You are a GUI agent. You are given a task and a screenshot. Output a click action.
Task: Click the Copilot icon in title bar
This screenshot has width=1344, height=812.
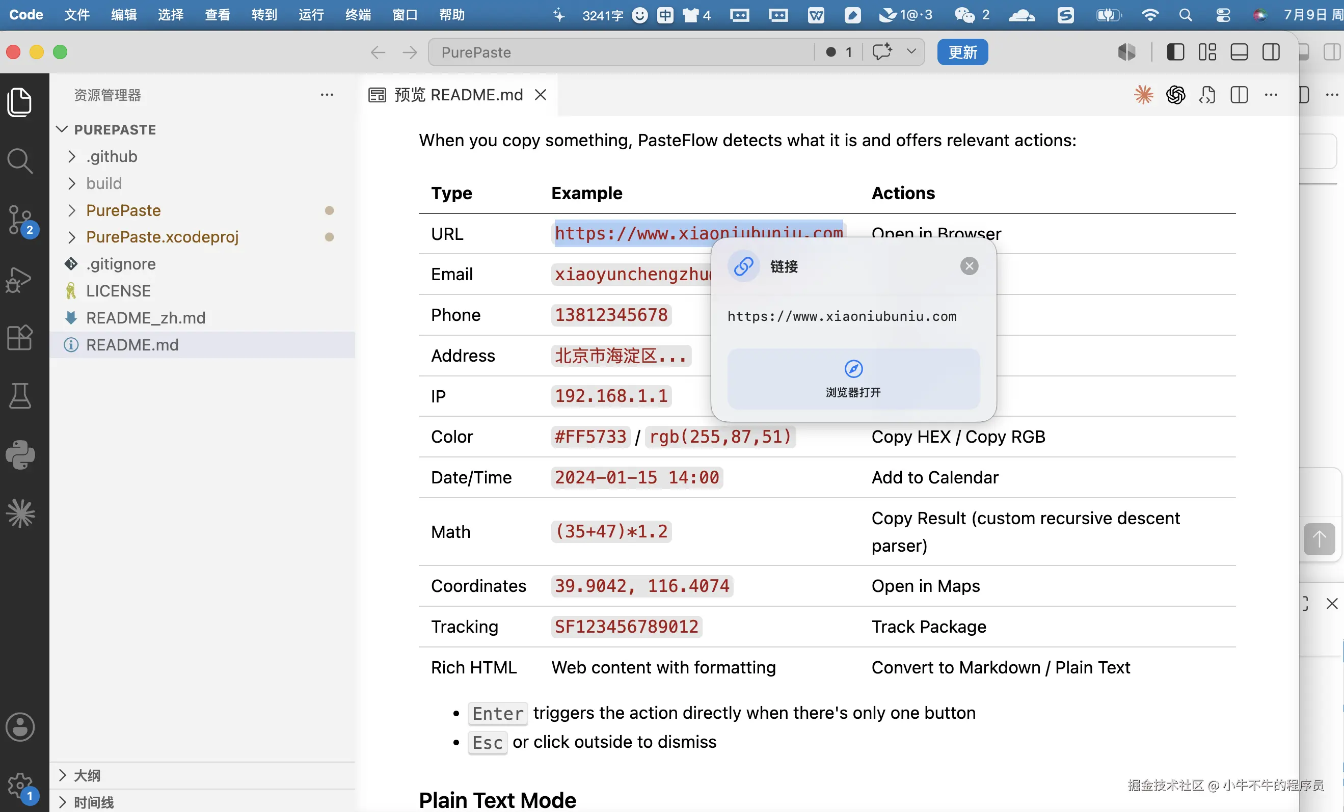[x=1126, y=52]
